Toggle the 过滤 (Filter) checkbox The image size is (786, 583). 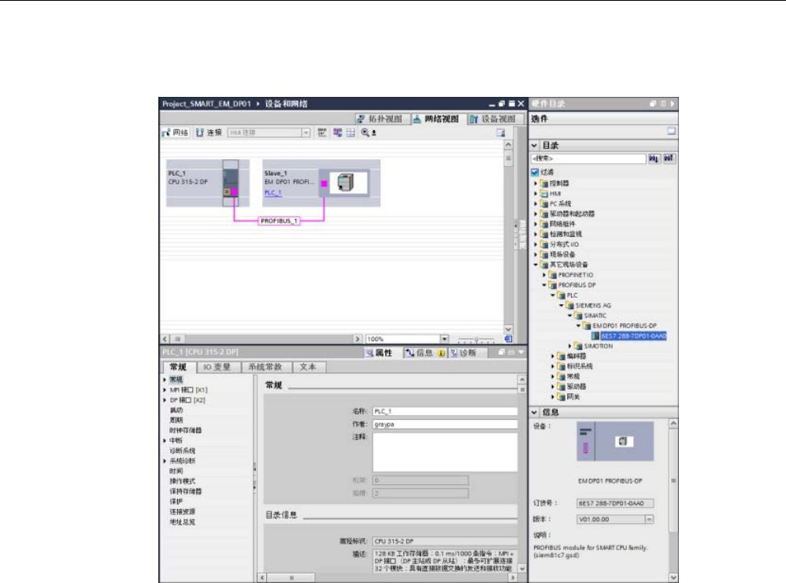[535, 173]
